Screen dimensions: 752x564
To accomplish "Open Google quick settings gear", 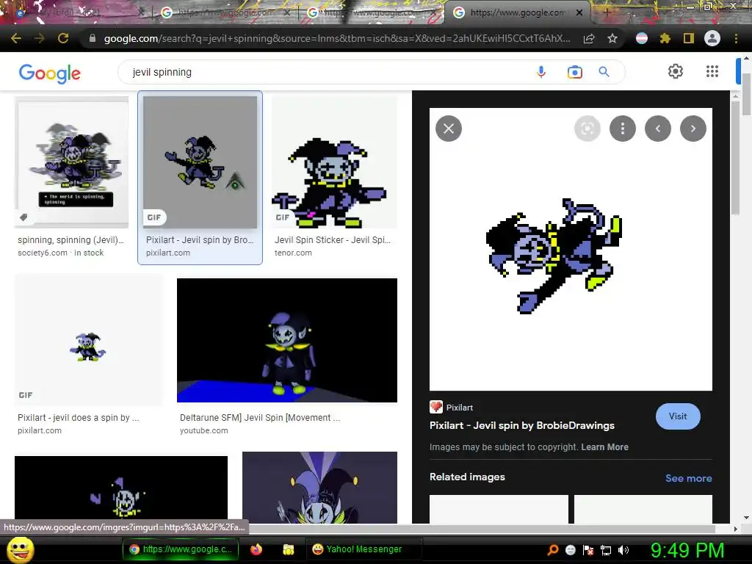I will tap(676, 71).
